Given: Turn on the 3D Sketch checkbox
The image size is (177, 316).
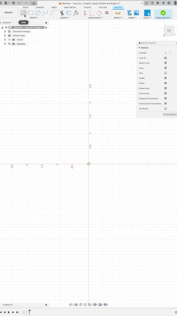Looking at the screenshot, I should (x=165, y=109).
